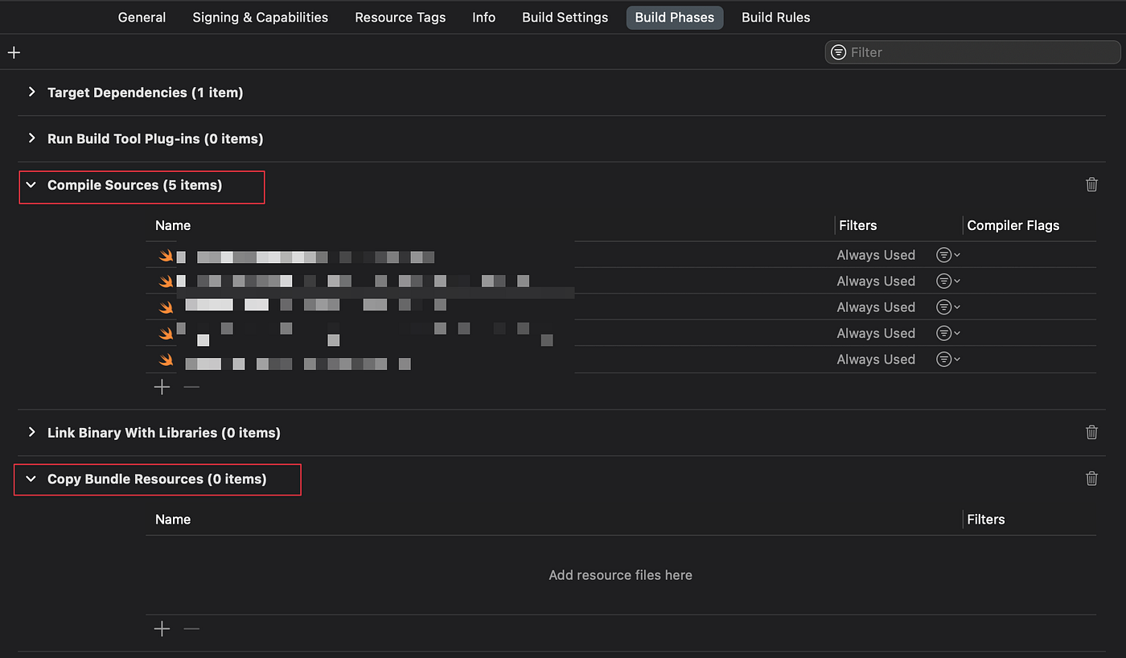Open platform filter dropdown for first source file
Screen dimensions: 1126x658
pyautogui.click(x=947, y=255)
